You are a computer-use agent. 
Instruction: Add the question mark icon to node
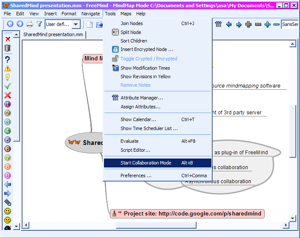pos(8,59)
